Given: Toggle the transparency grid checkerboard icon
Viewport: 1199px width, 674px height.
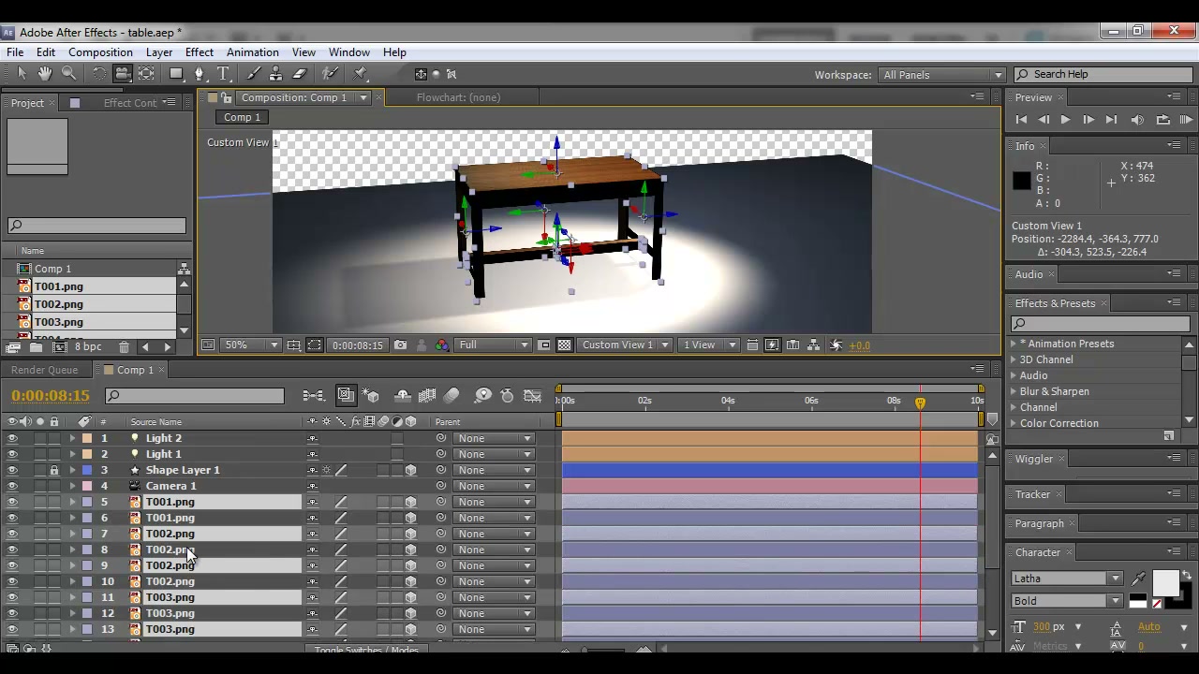Looking at the screenshot, I should click(x=565, y=345).
